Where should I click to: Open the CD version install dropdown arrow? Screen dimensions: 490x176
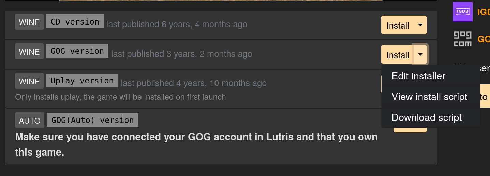(420, 25)
